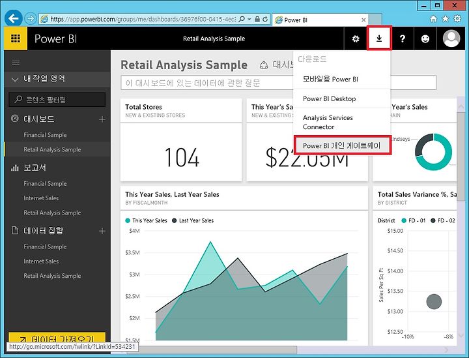The height and width of the screenshot is (358, 469).
Task: Select 모바일용 Power BI download option
Action: click(x=342, y=79)
